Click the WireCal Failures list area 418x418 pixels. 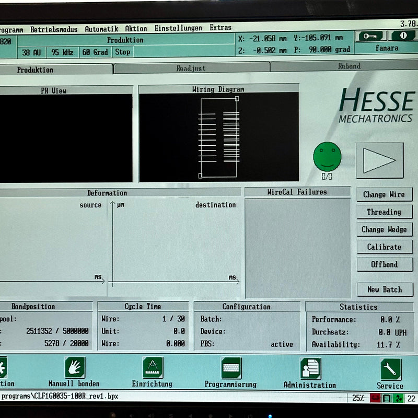pyautogui.click(x=298, y=248)
